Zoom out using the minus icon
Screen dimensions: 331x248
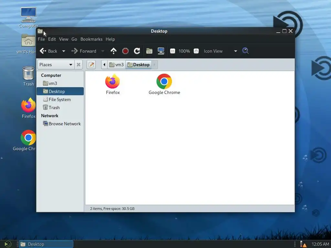coord(173,51)
